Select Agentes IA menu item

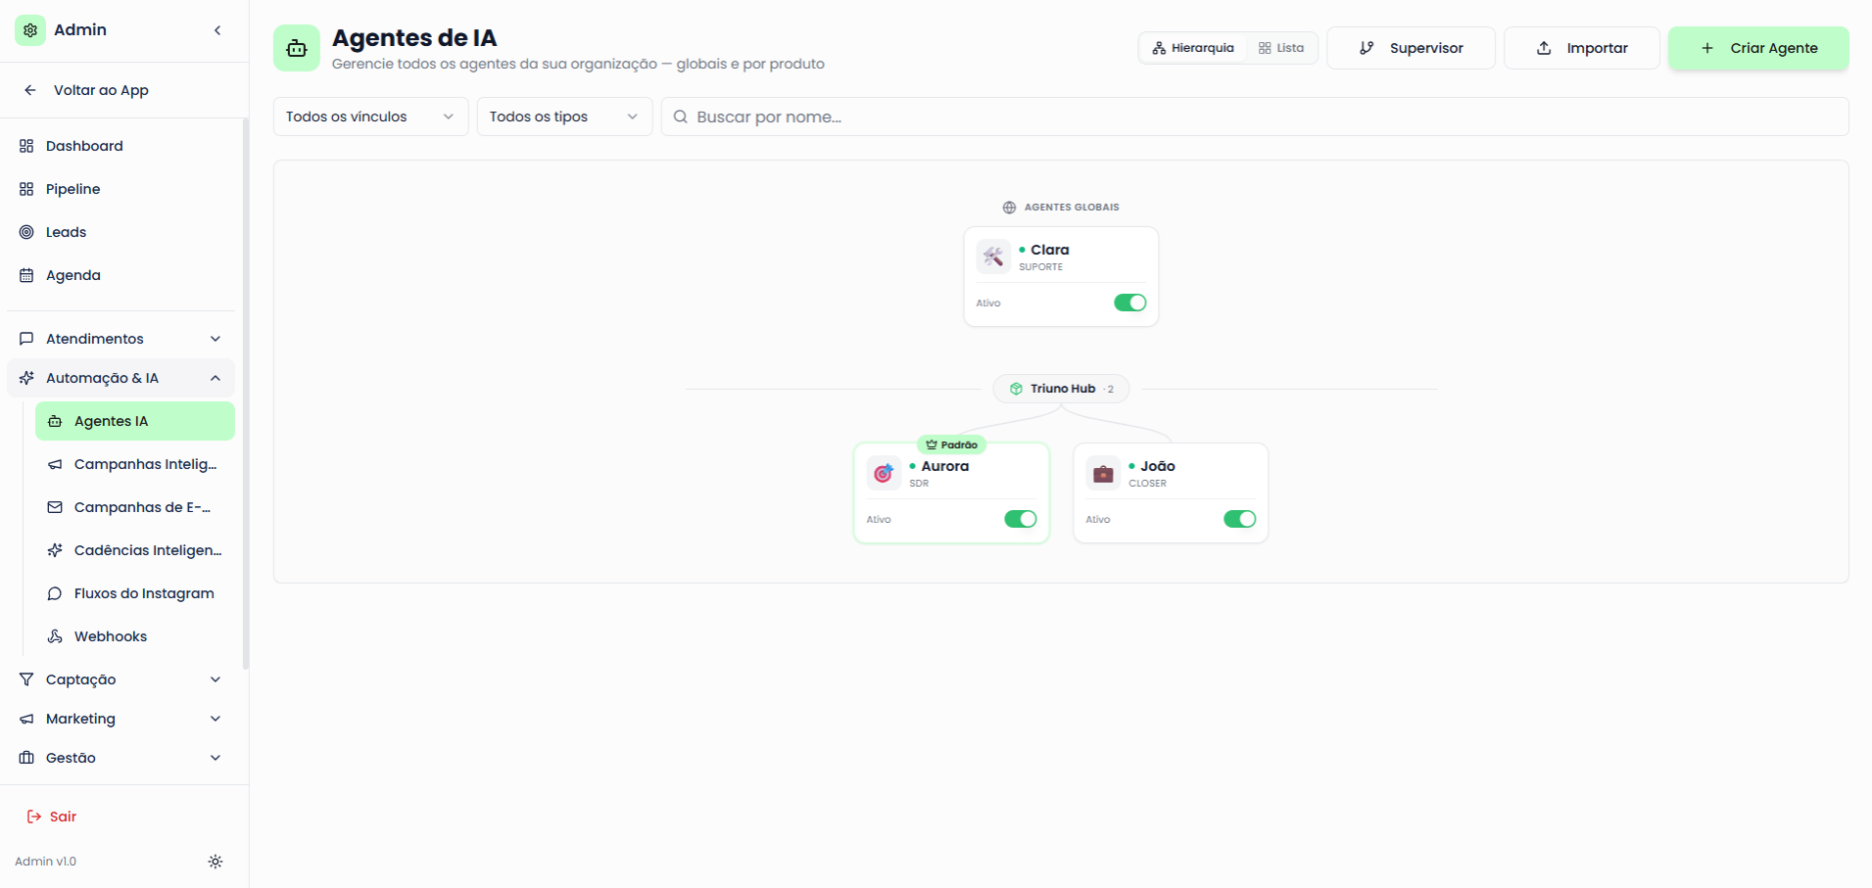click(x=135, y=421)
